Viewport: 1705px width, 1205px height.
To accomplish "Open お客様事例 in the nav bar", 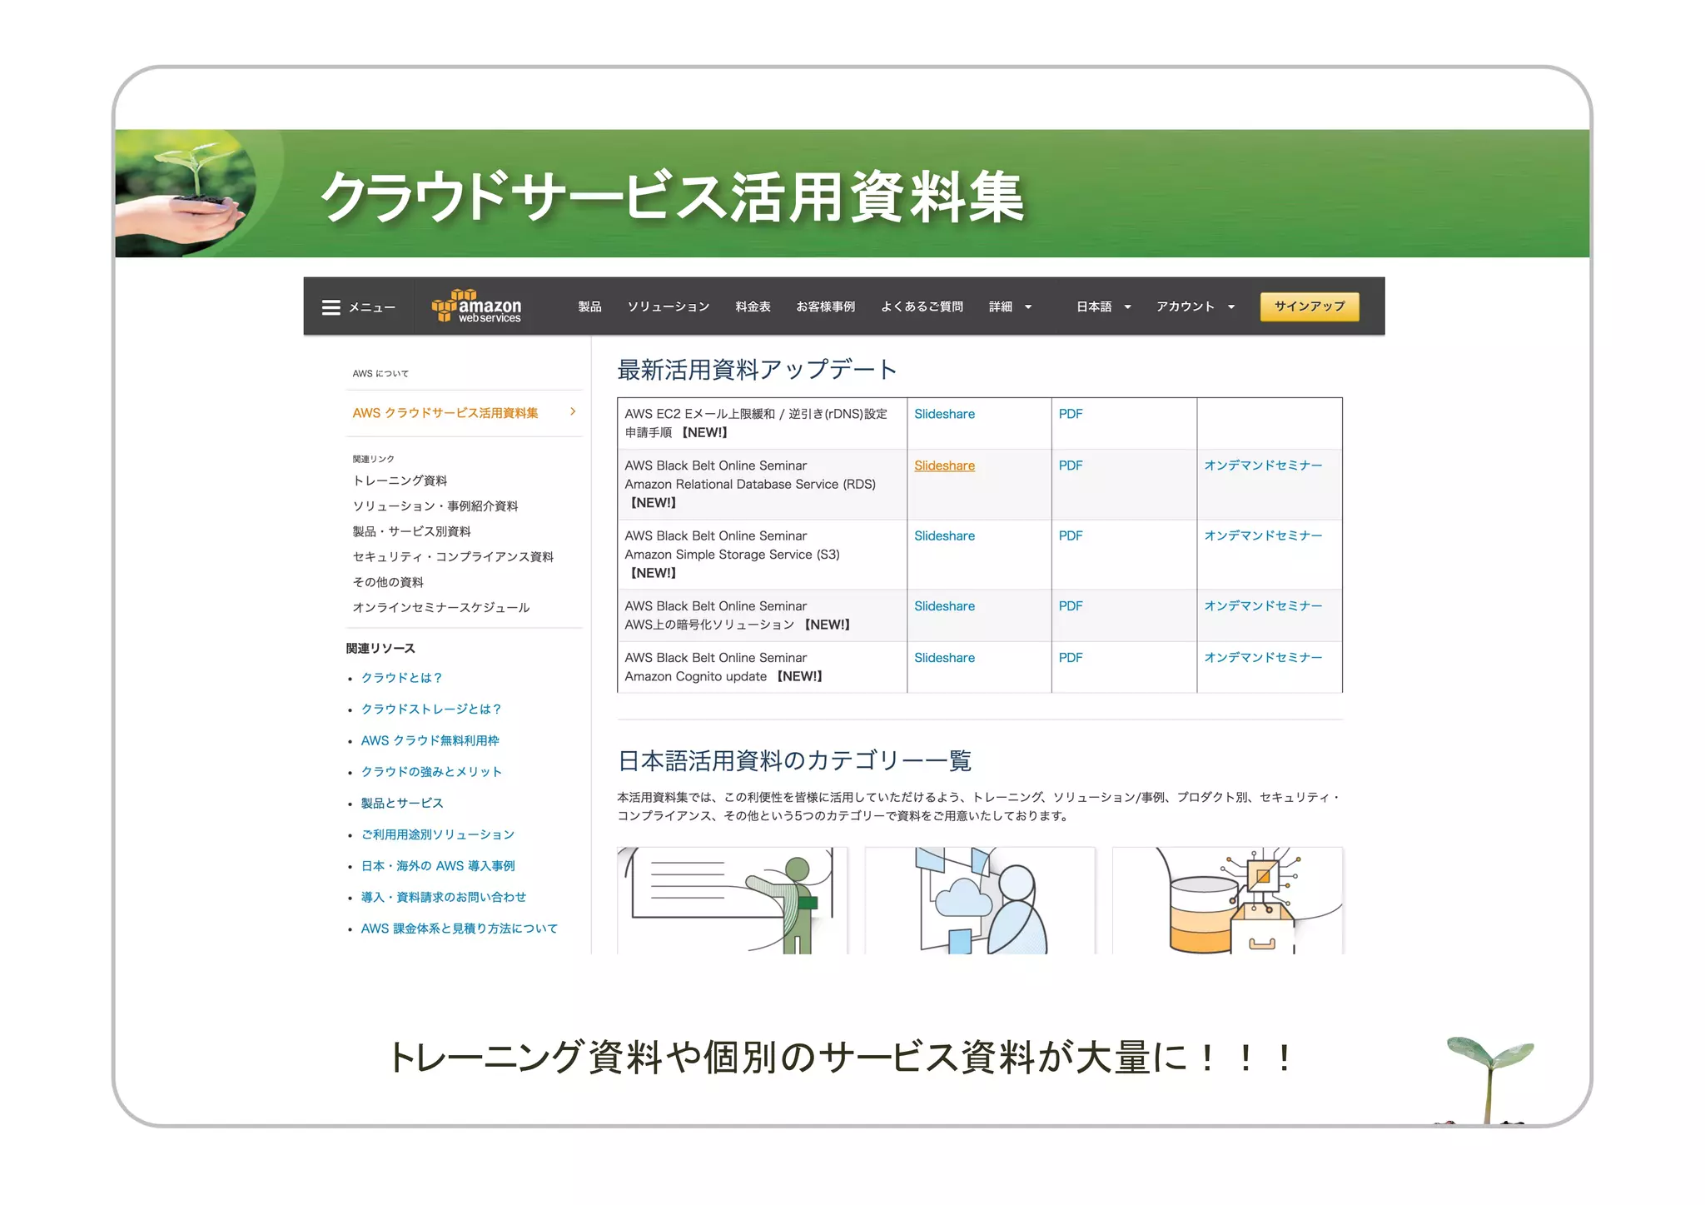I will click(825, 306).
